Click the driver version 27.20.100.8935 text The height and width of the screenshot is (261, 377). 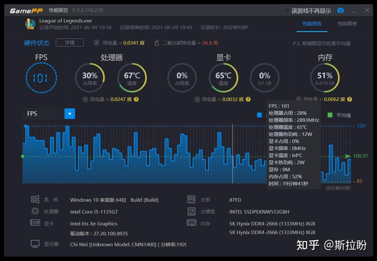click(x=99, y=234)
